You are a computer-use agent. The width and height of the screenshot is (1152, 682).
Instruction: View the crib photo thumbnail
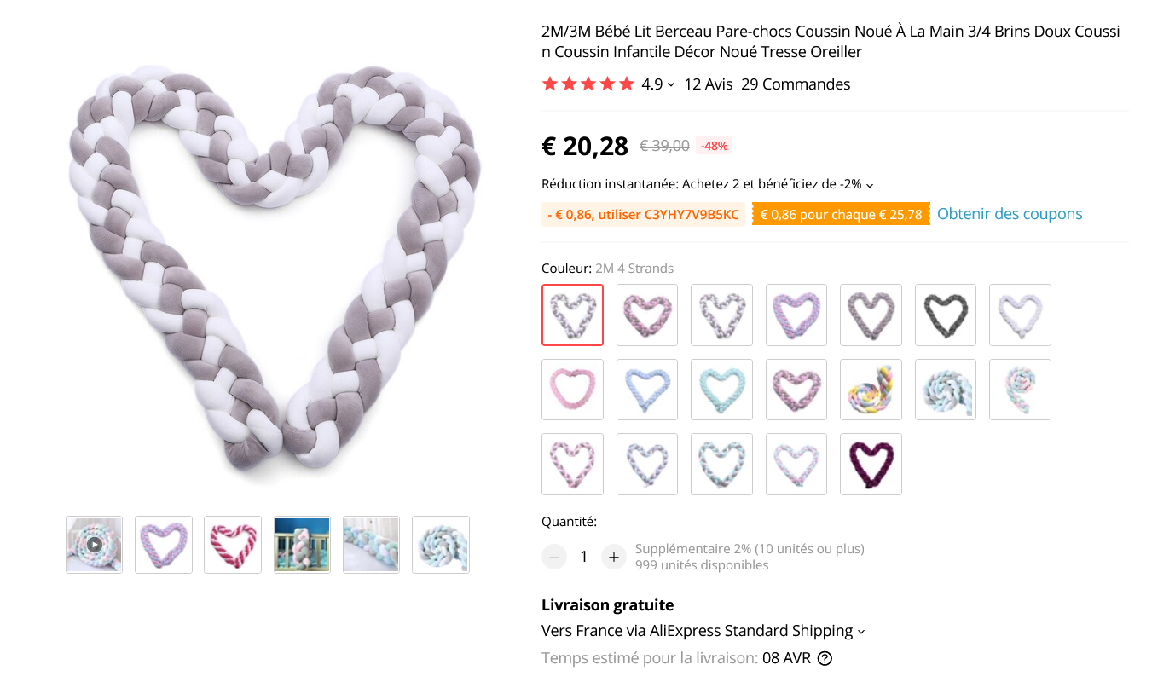click(x=302, y=545)
